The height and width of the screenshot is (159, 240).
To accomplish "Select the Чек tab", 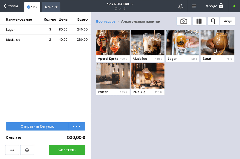I will pos(32,7).
